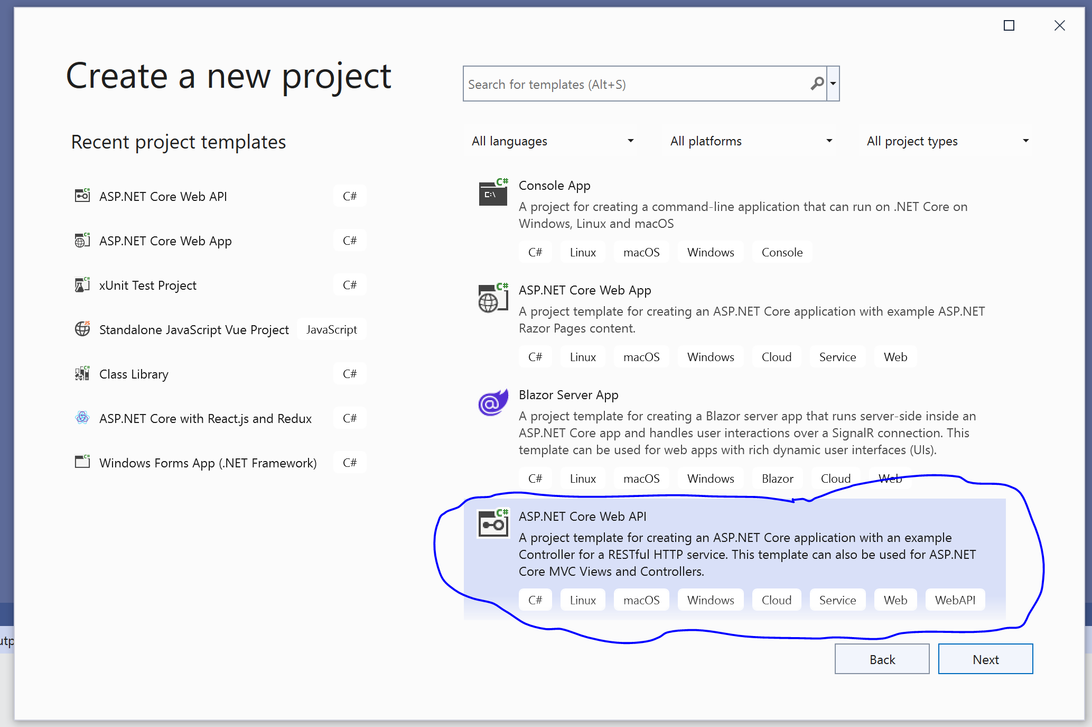Maximize the Create a new project window

pyautogui.click(x=1009, y=25)
